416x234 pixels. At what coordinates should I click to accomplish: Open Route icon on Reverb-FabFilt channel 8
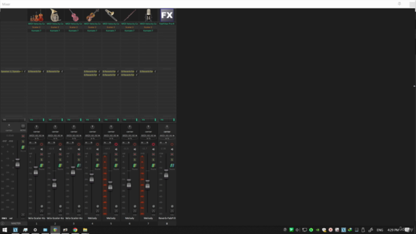(172, 166)
